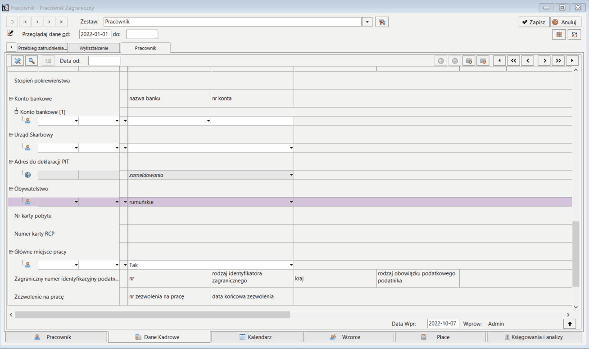Click the vertical scrollbar thumb

(x=575, y=254)
